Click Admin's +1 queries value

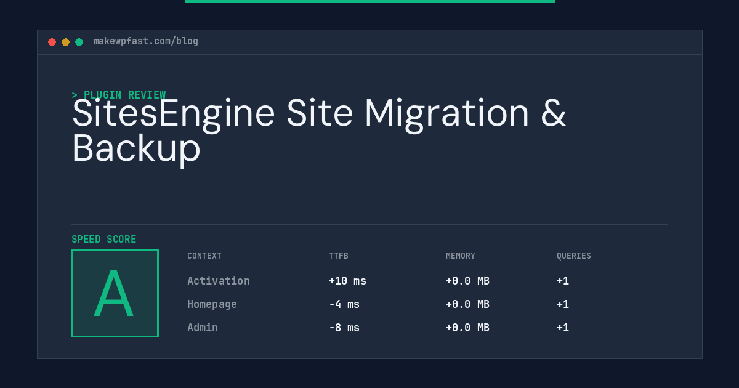pyautogui.click(x=563, y=328)
